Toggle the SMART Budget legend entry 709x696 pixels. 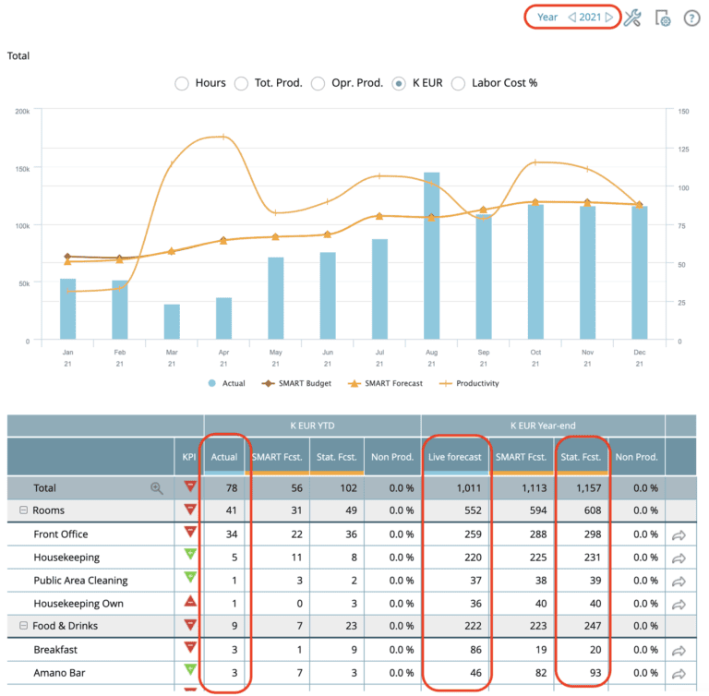[292, 383]
